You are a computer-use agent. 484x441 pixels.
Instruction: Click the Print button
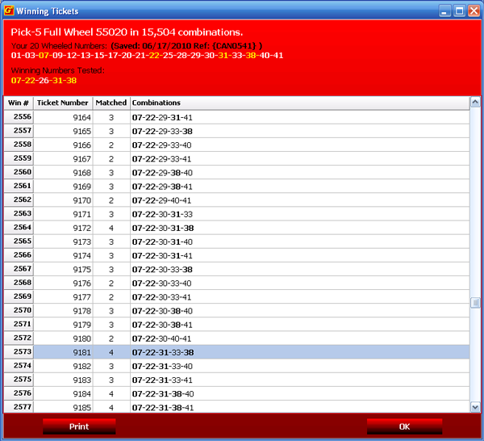pyautogui.click(x=79, y=426)
